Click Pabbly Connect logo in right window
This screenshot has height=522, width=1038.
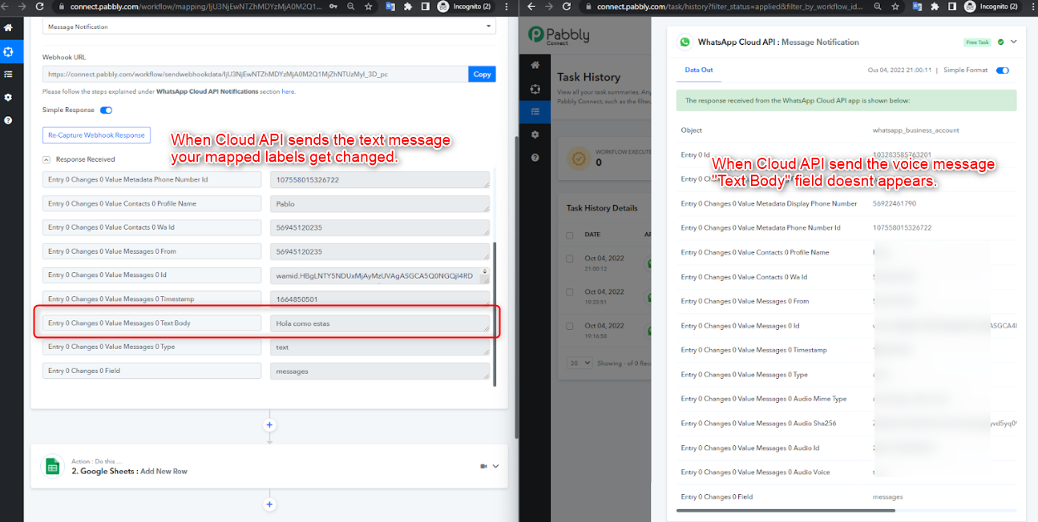(559, 35)
